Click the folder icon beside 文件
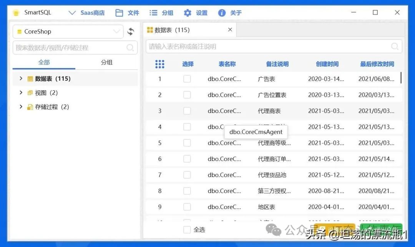Image resolution: width=415 pixels, height=247 pixels. point(119,13)
